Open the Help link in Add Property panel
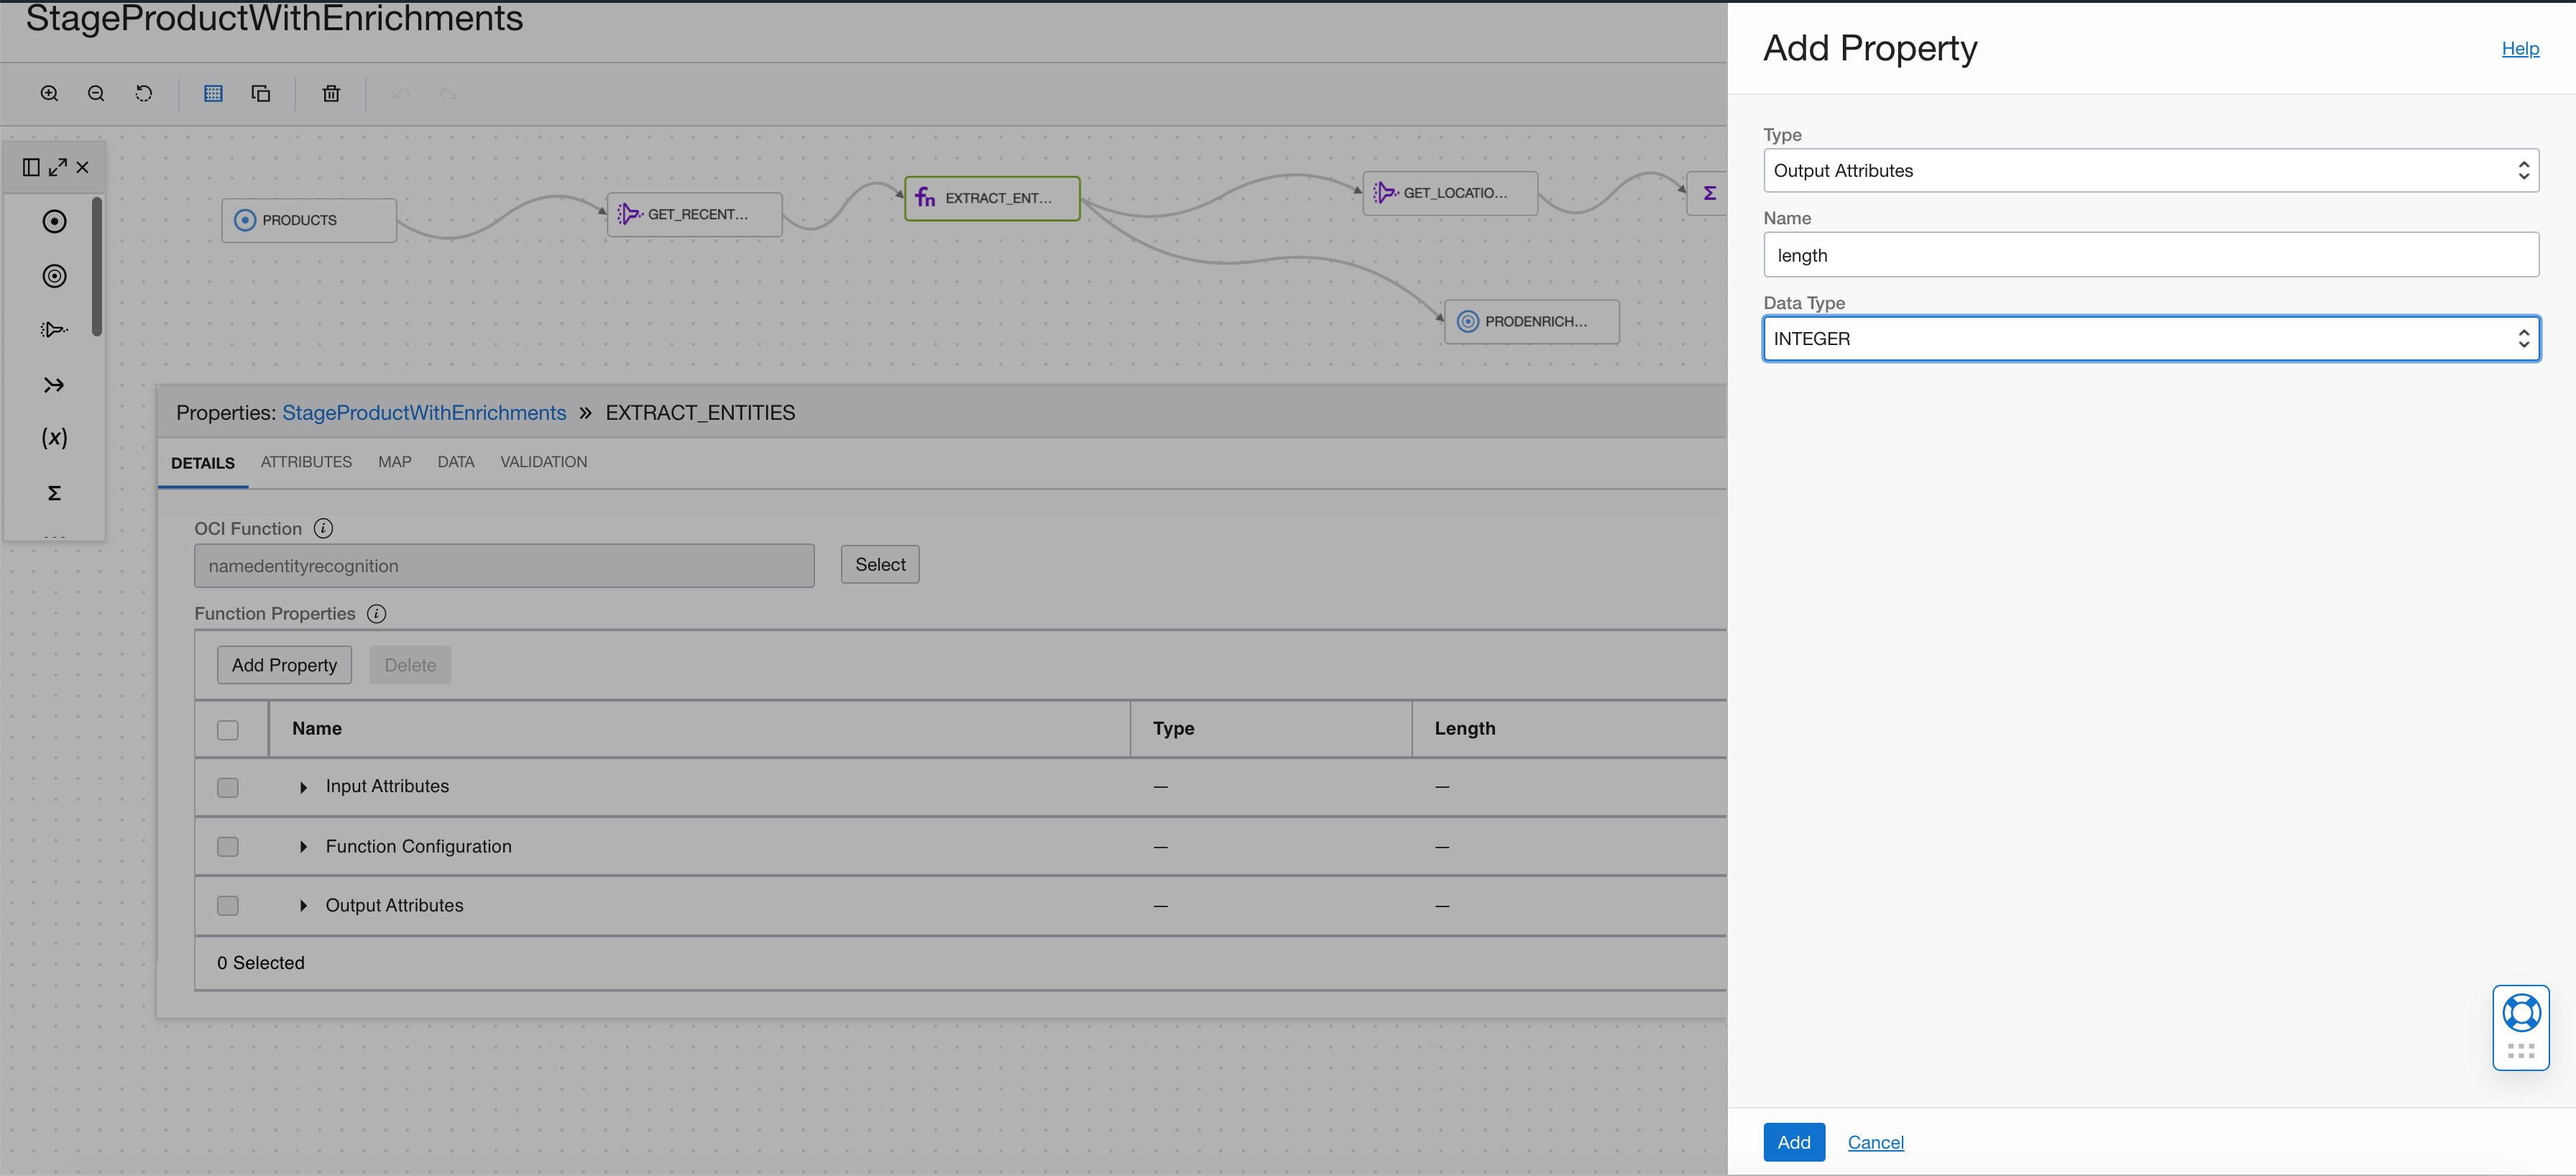Screen dimensions: 2576x1176 coord(2520,48)
